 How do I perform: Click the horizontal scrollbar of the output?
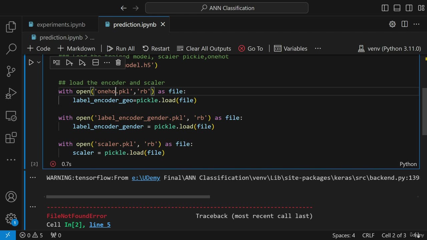tap(128, 197)
